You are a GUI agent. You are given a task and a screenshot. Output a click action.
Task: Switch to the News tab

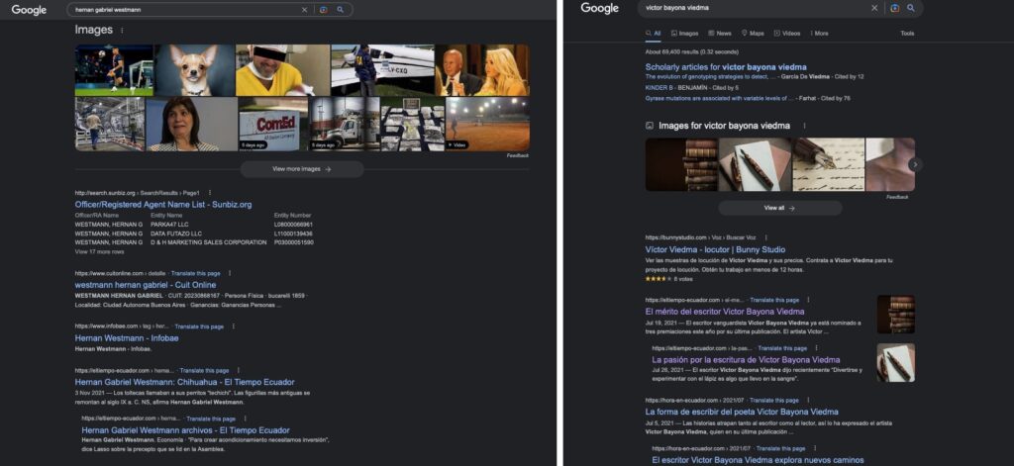pyautogui.click(x=720, y=34)
